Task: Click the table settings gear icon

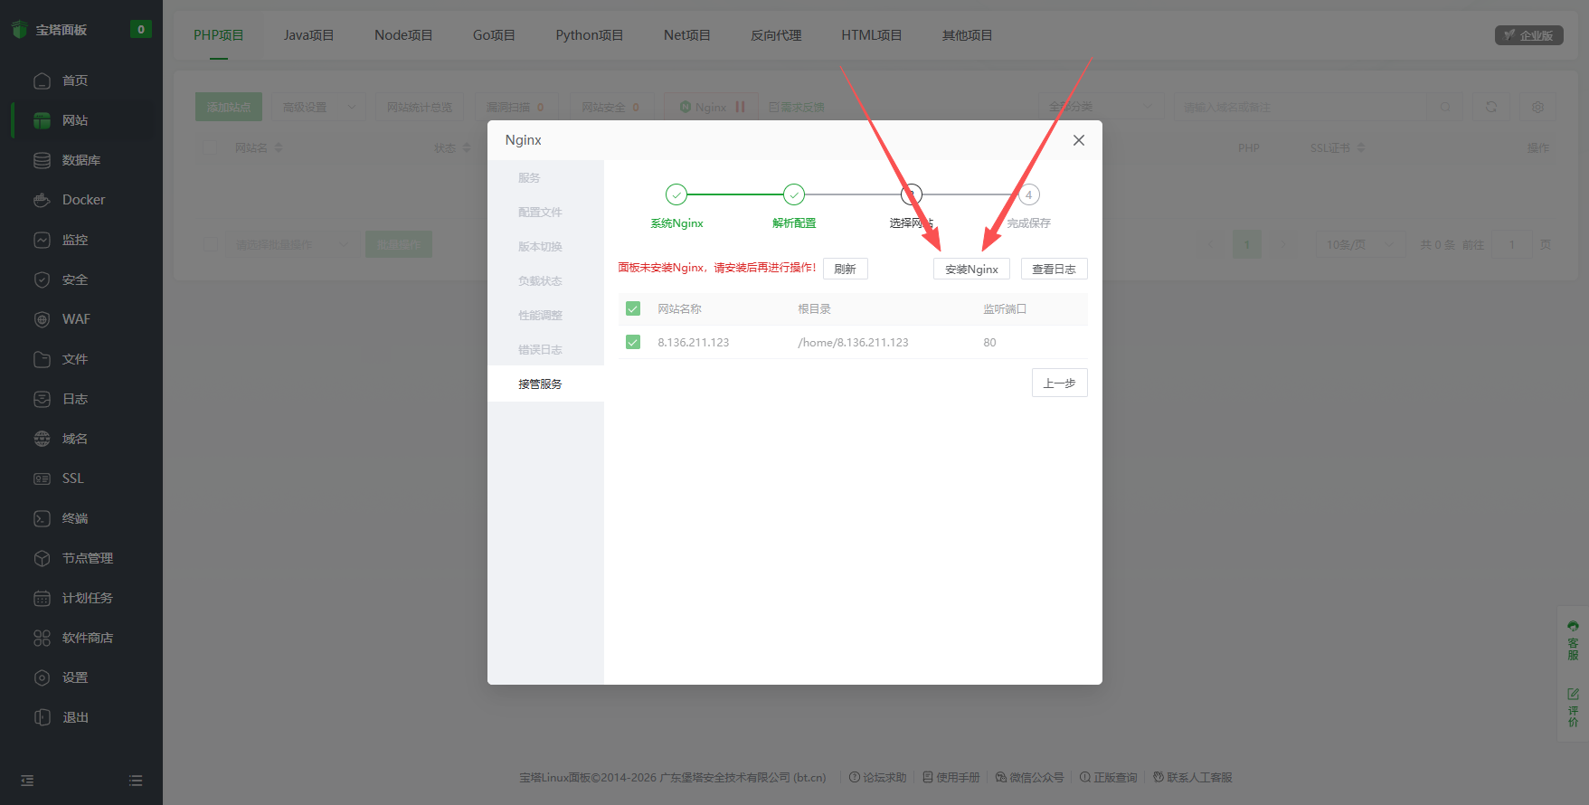Action: (1537, 107)
